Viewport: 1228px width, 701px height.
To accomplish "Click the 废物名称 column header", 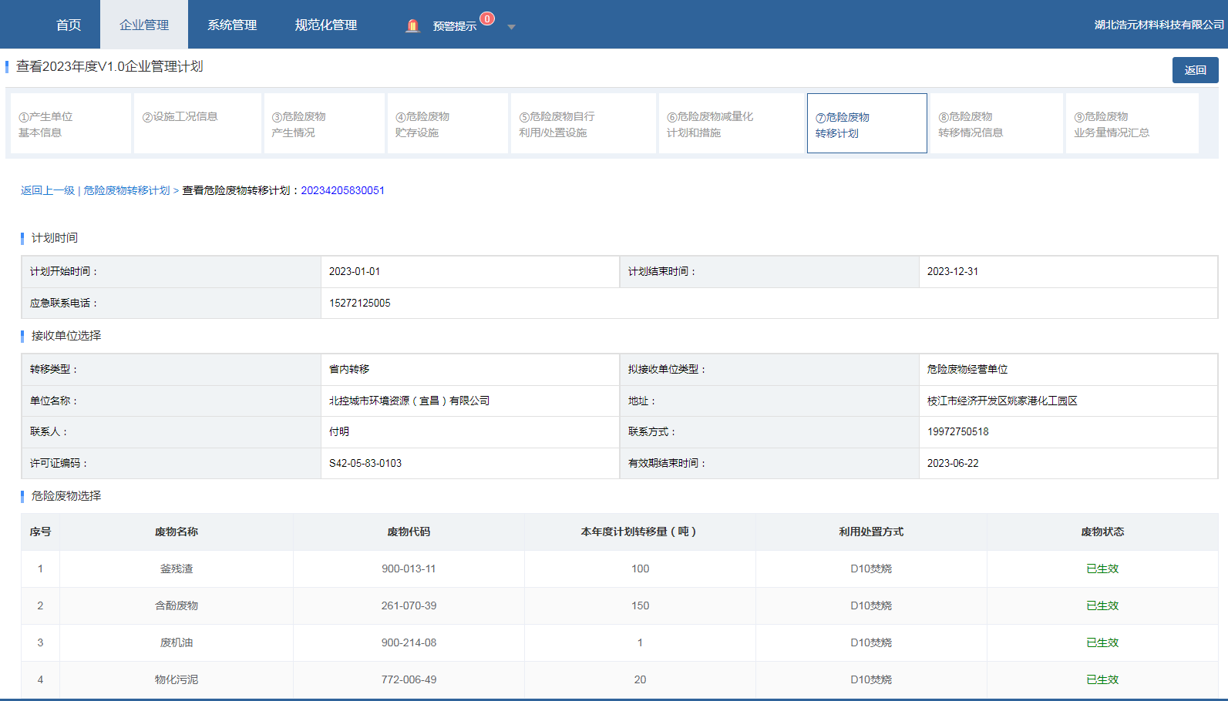I will tap(177, 532).
